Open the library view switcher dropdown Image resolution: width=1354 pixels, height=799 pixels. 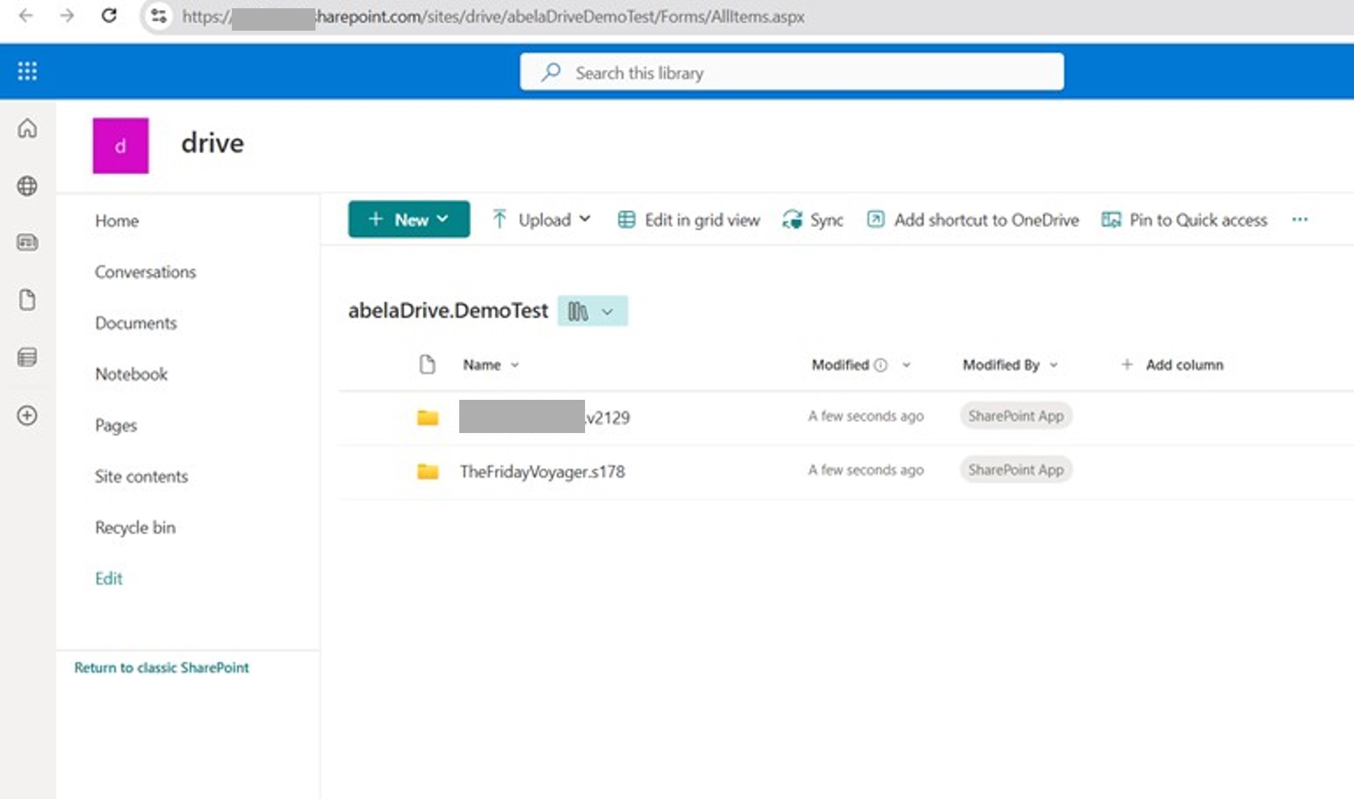point(593,311)
